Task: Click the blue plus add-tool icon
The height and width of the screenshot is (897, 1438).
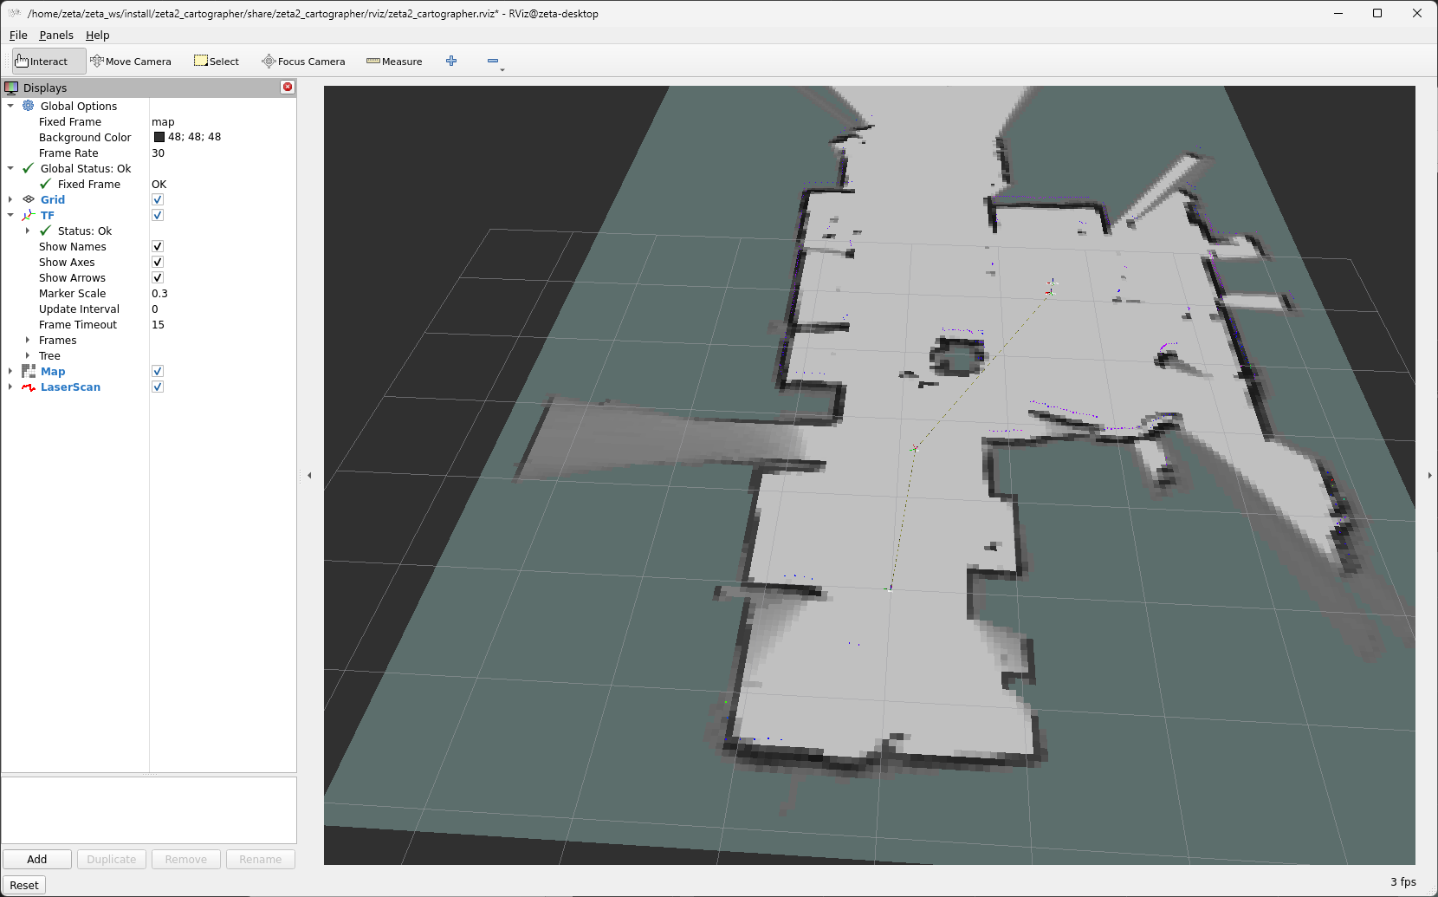Action: coord(451,61)
